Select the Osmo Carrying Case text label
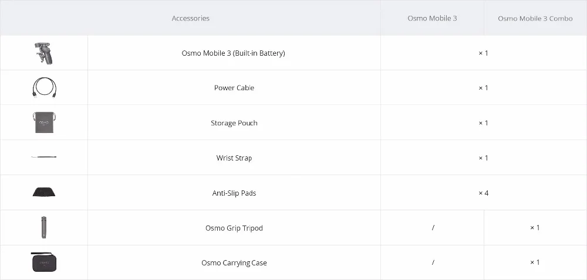Screen dimensions: 587x280 pyautogui.click(x=234, y=263)
